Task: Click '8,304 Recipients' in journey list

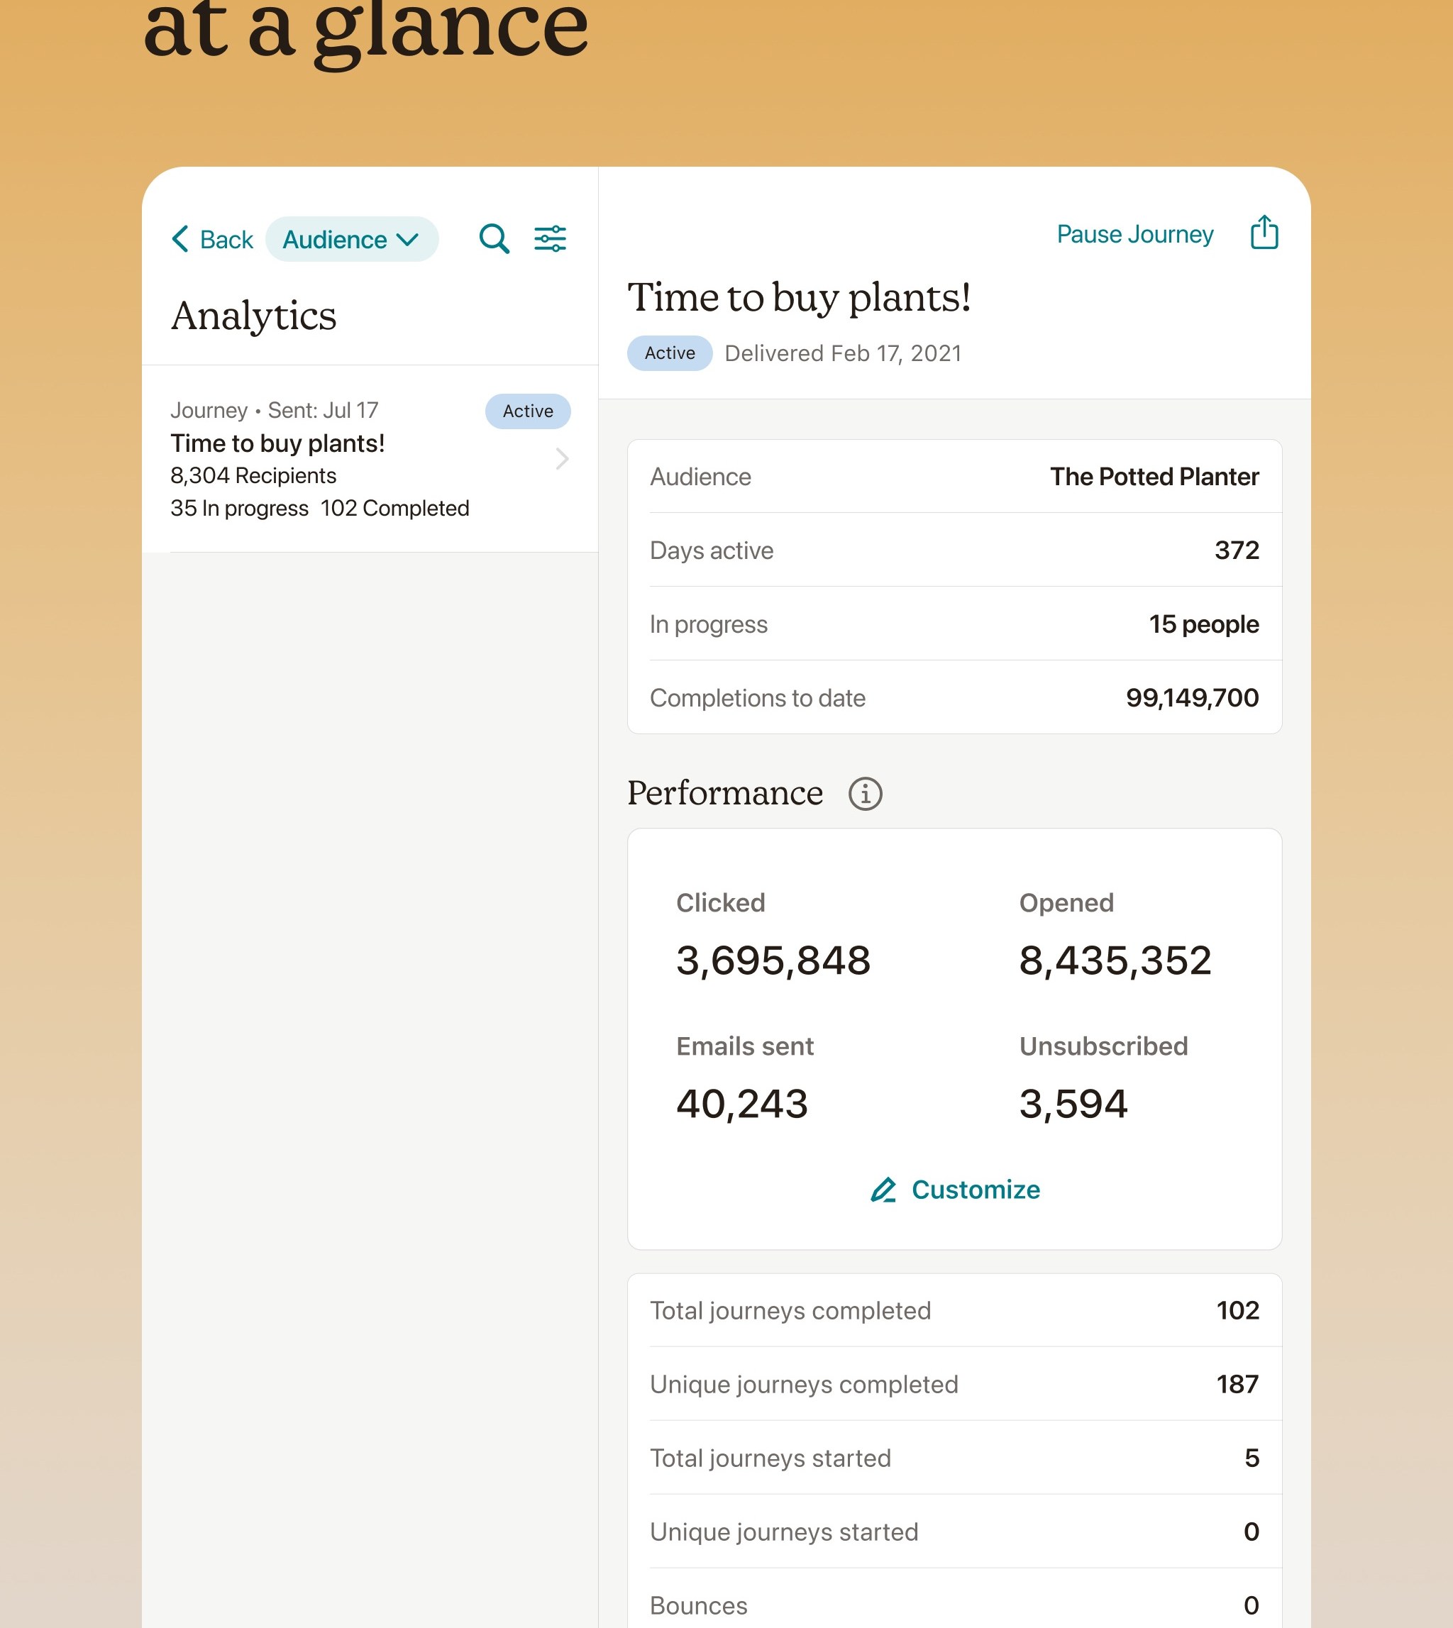Action: (x=253, y=475)
